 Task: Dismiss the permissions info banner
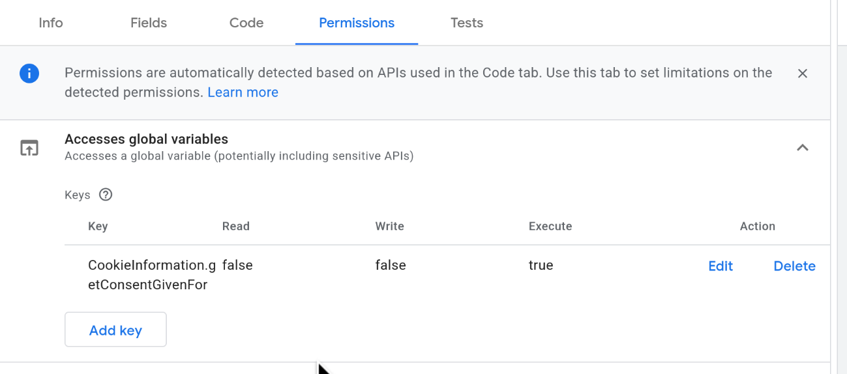[803, 74]
